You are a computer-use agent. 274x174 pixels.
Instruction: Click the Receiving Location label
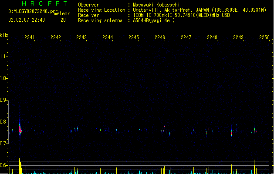pyautogui.click(x=101, y=10)
